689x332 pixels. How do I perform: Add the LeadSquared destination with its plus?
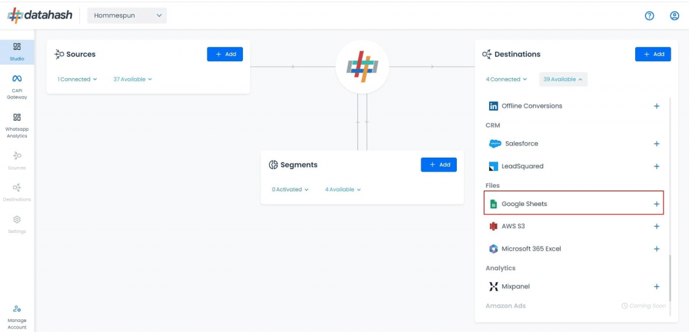pyautogui.click(x=657, y=166)
